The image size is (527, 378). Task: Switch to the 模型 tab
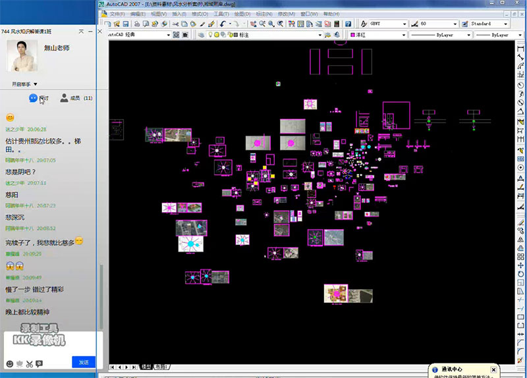coord(146,367)
